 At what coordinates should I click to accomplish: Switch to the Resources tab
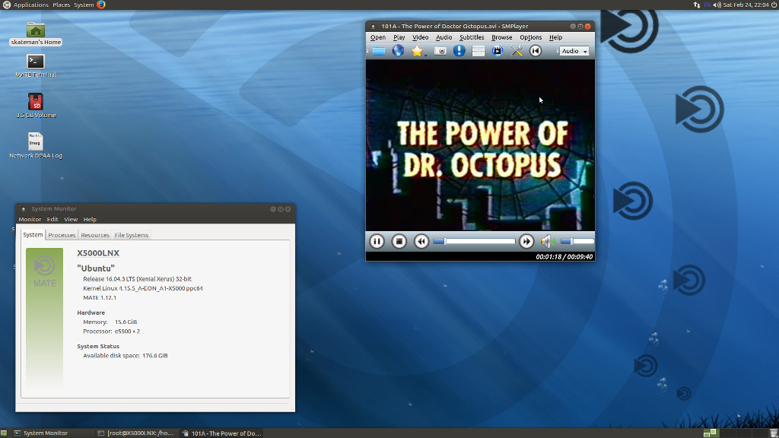(95, 236)
